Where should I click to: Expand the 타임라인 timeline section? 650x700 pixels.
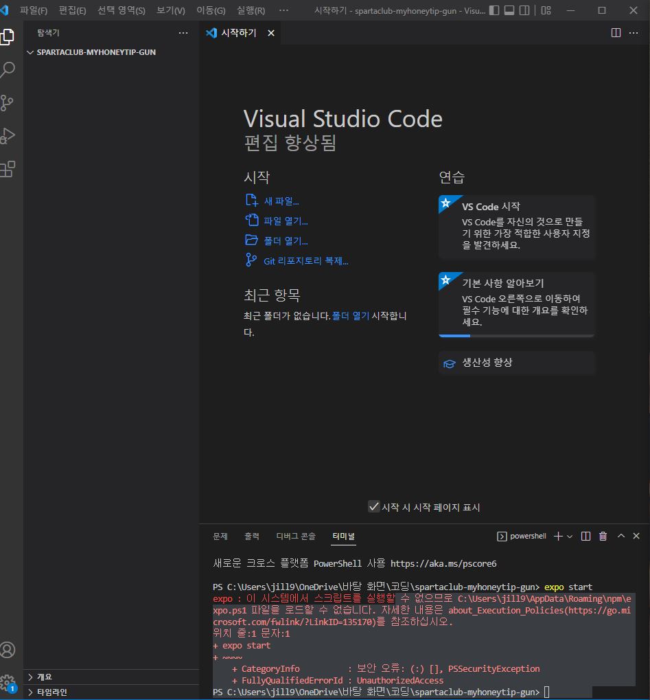pyautogui.click(x=111, y=692)
